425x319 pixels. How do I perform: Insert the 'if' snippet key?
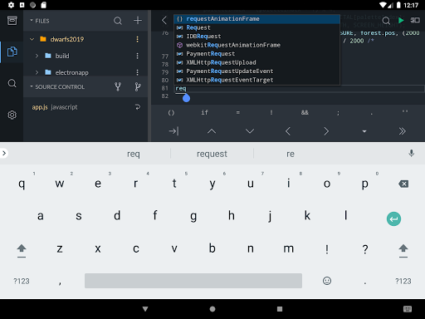204,112
